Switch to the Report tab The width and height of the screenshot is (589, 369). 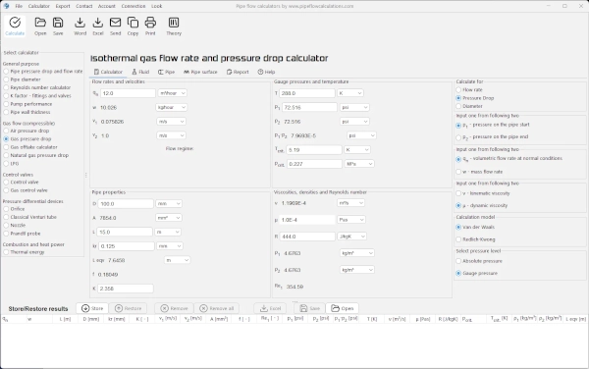(x=238, y=72)
